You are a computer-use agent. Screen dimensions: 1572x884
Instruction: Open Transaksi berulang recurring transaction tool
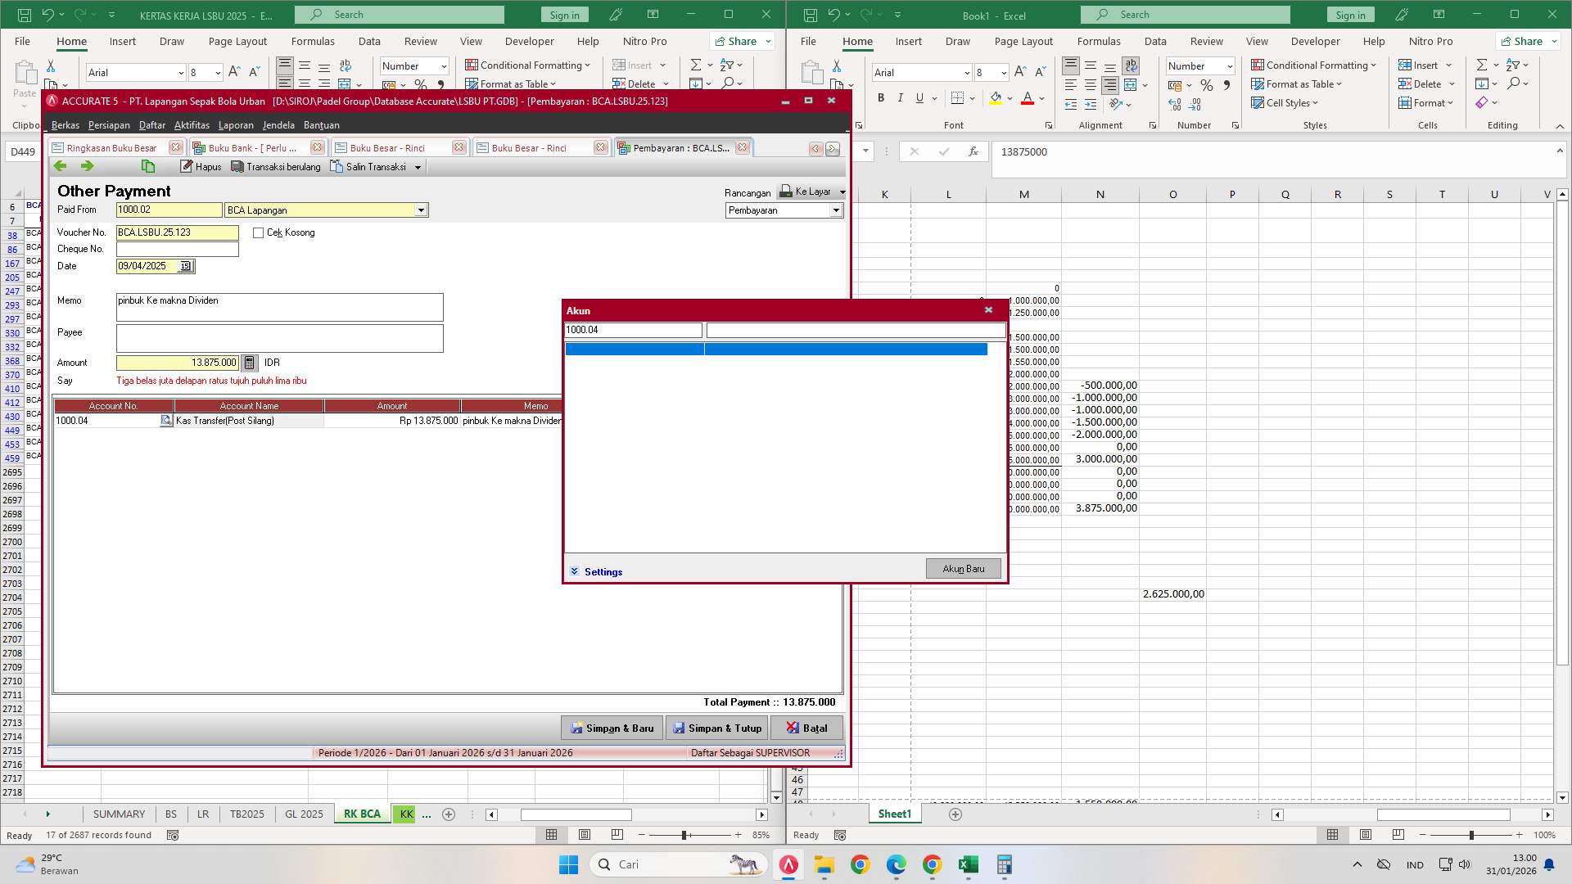point(276,166)
